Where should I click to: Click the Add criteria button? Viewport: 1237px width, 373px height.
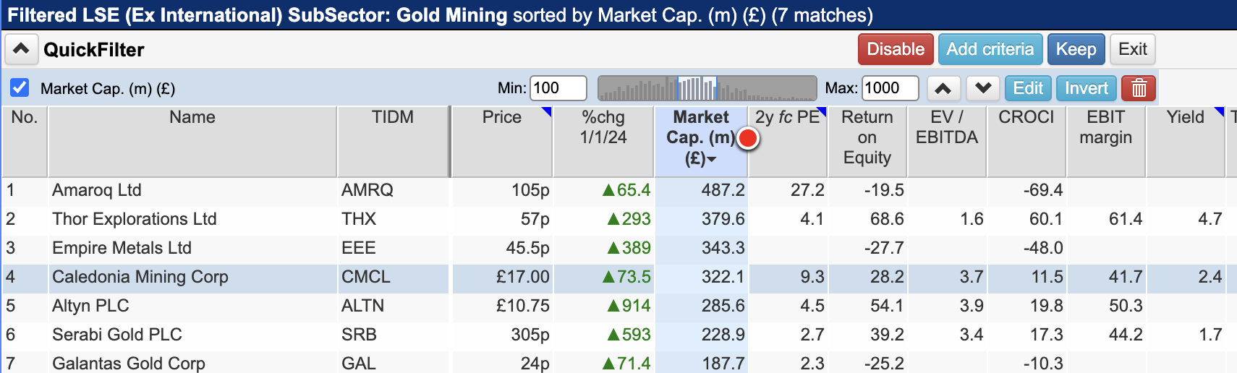pos(990,49)
